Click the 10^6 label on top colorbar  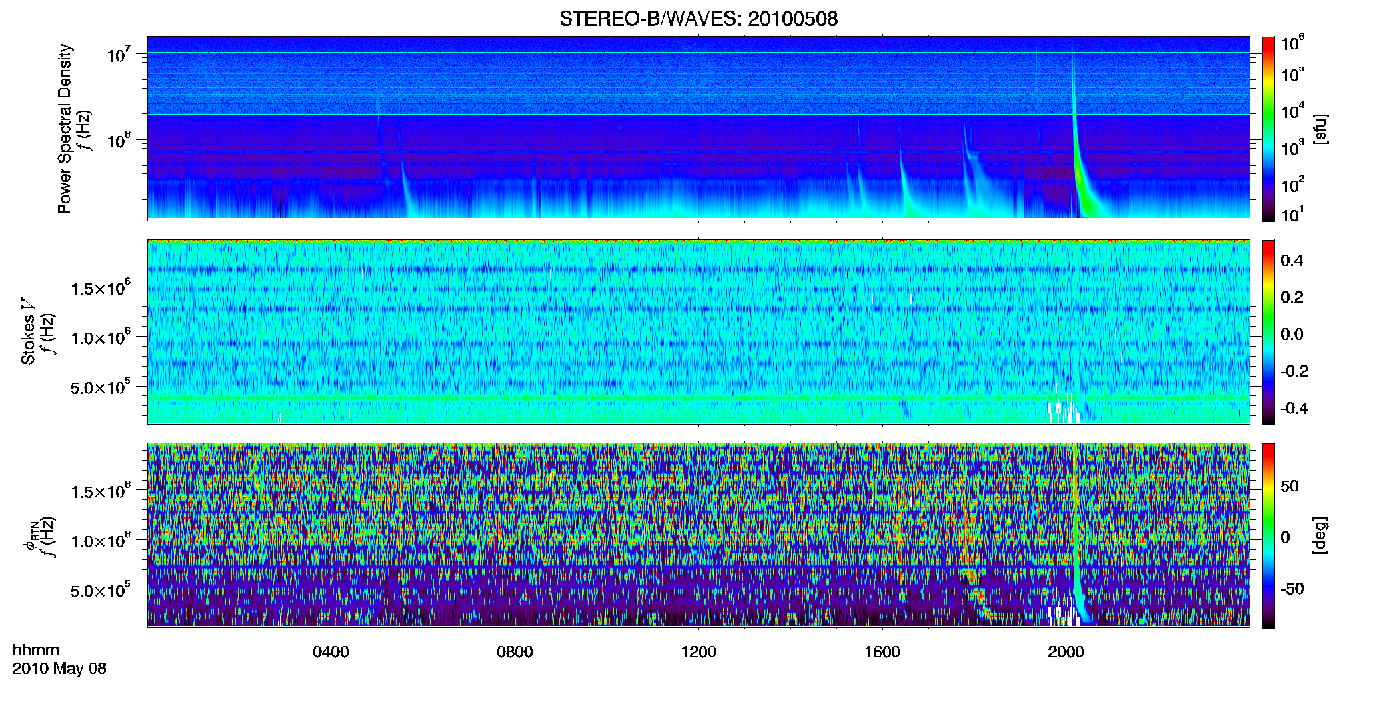tap(1292, 43)
